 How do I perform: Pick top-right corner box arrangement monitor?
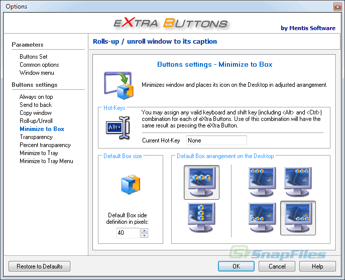pyautogui.click(x=298, y=182)
